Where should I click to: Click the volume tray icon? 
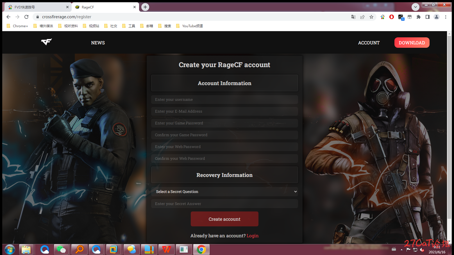422,249
